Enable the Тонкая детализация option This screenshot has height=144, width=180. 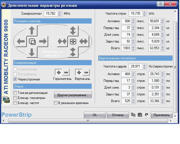pos(15,93)
